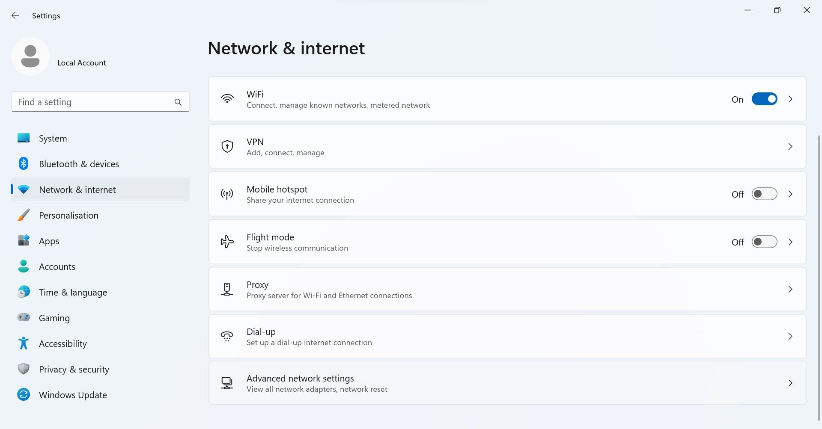Expand Advanced network settings chevron
The height and width of the screenshot is (429, 822).
[x=790, y=383]
